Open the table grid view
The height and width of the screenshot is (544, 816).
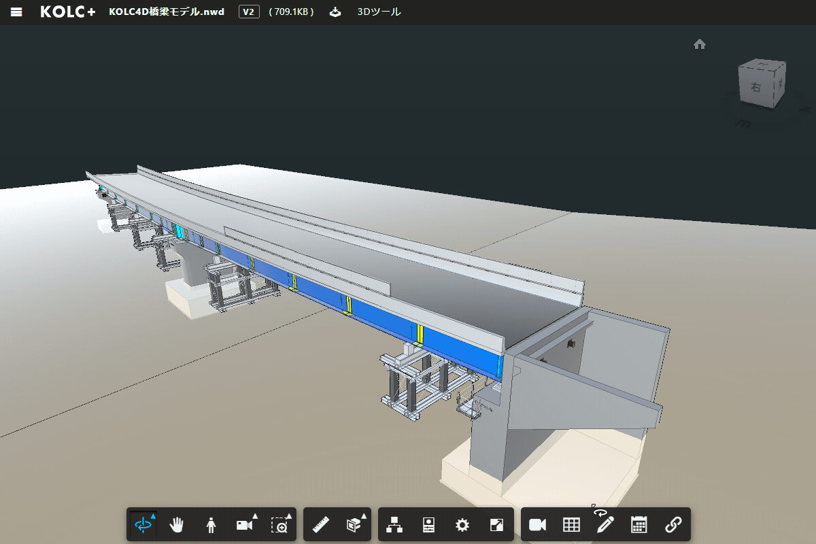coord(571,524)
